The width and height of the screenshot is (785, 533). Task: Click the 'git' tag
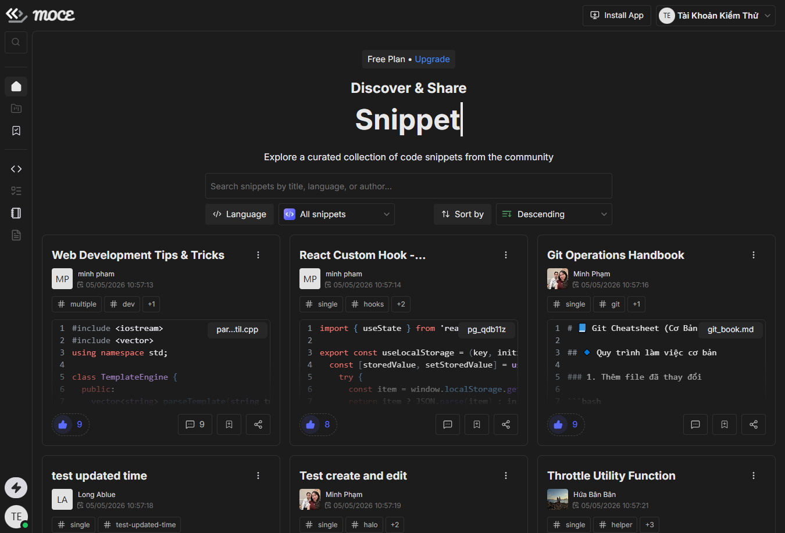[609, 304]
